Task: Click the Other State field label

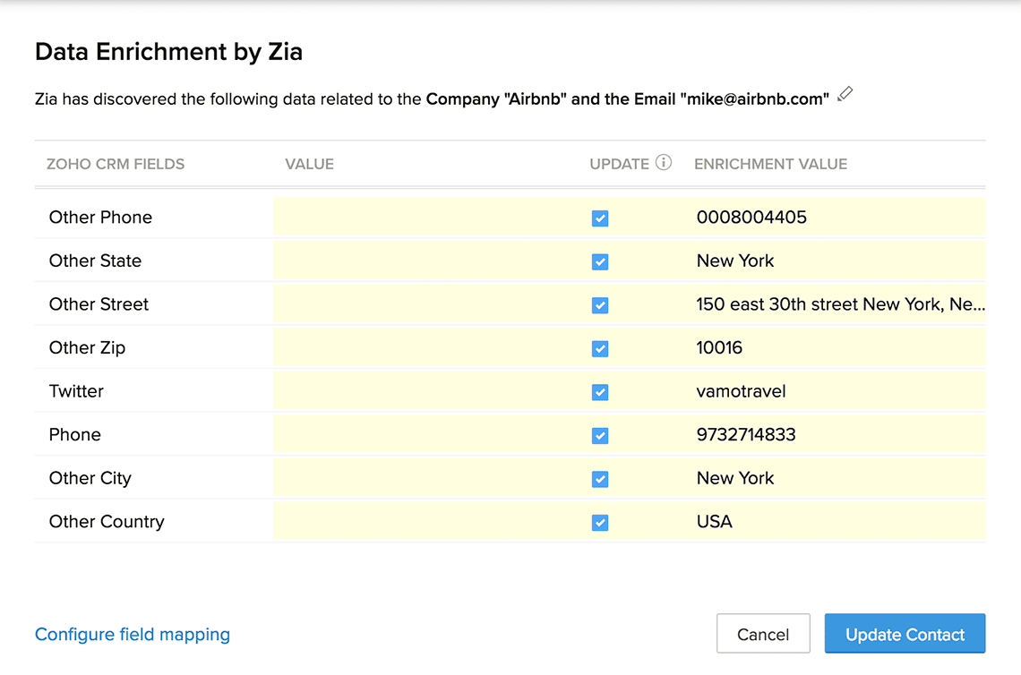Action: pos(95,261)
